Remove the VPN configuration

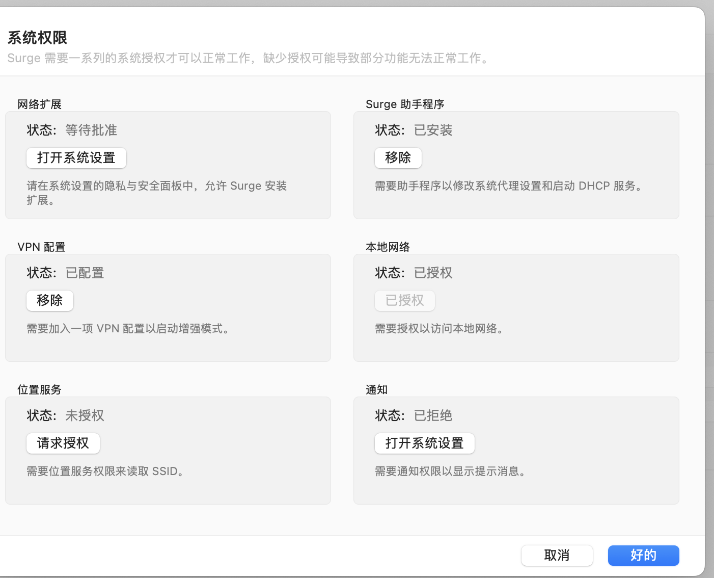[50, 301]
